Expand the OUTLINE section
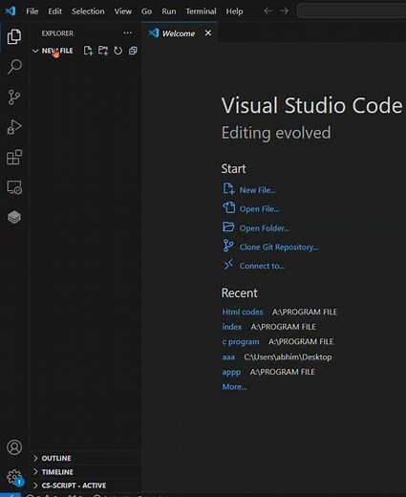 tap(85, 458)
